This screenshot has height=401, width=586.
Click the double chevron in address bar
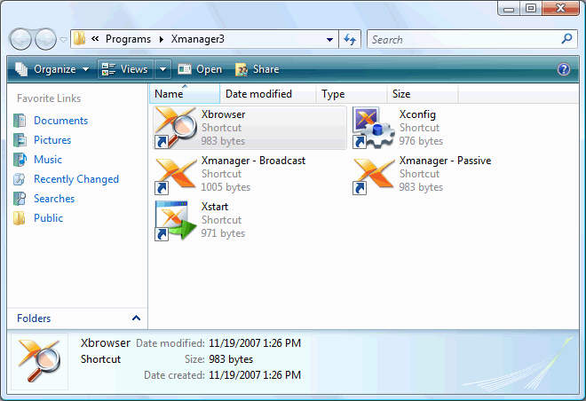pos(95,38)
